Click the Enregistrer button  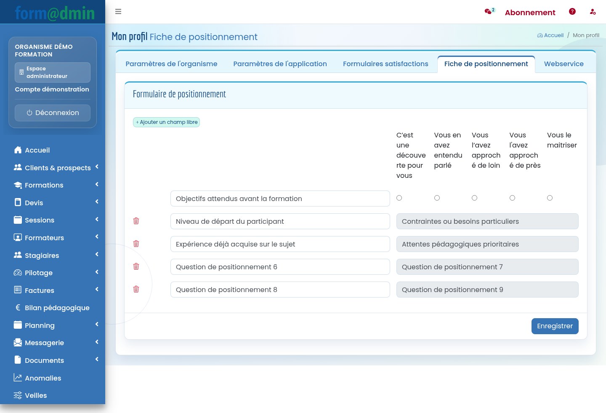[555, 326]
